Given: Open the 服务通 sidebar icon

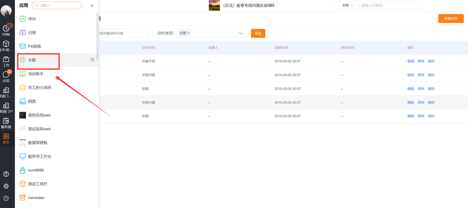Looking at the screenshot, I should tap(6, 123).
